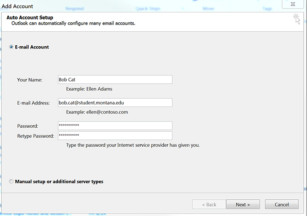Click the Password input field
This screenshot has height=216, width=307.
tap(115, 126)
